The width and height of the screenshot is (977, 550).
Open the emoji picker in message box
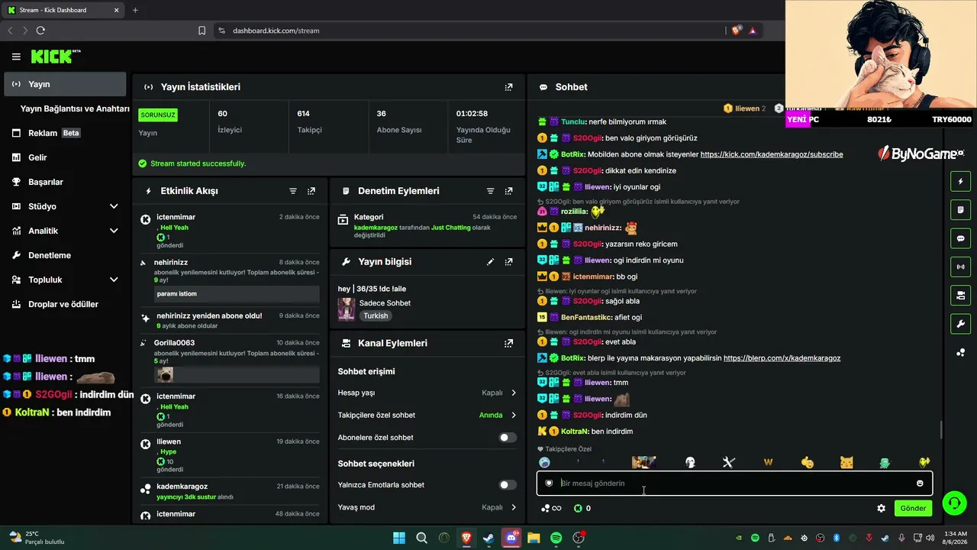tap(920, 483)
